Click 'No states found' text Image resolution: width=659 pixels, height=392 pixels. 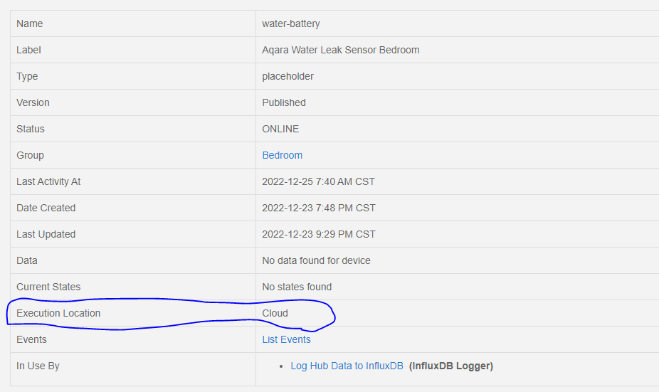(x=297, y=287)
